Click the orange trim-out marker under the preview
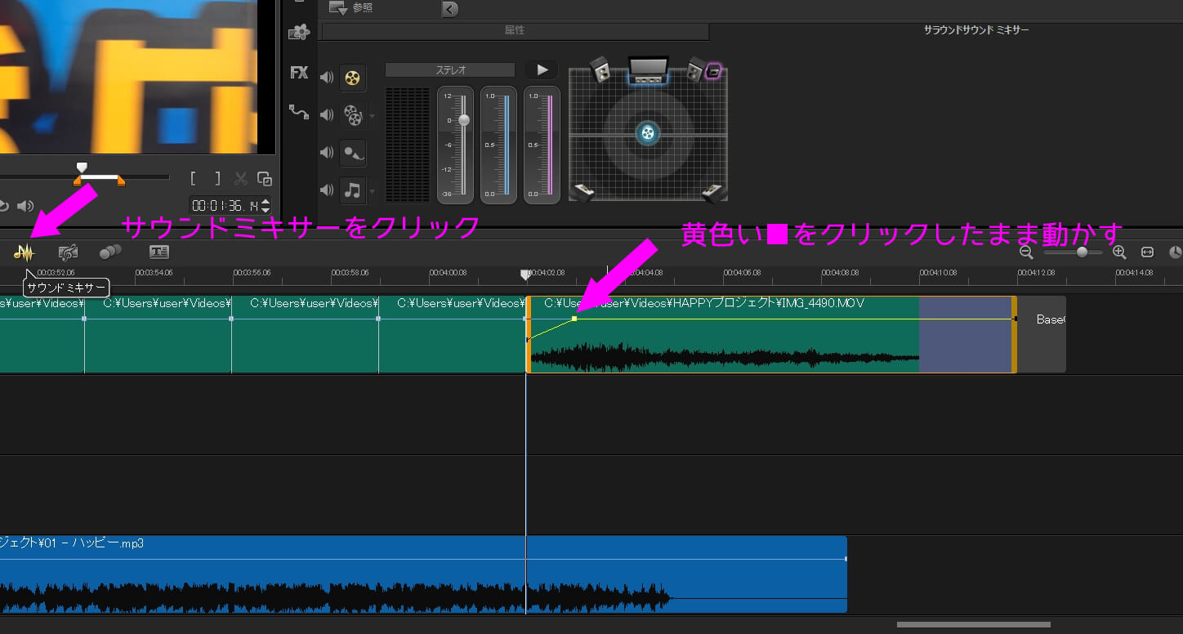Screen dimensions: 1183x634 [121, 181]
